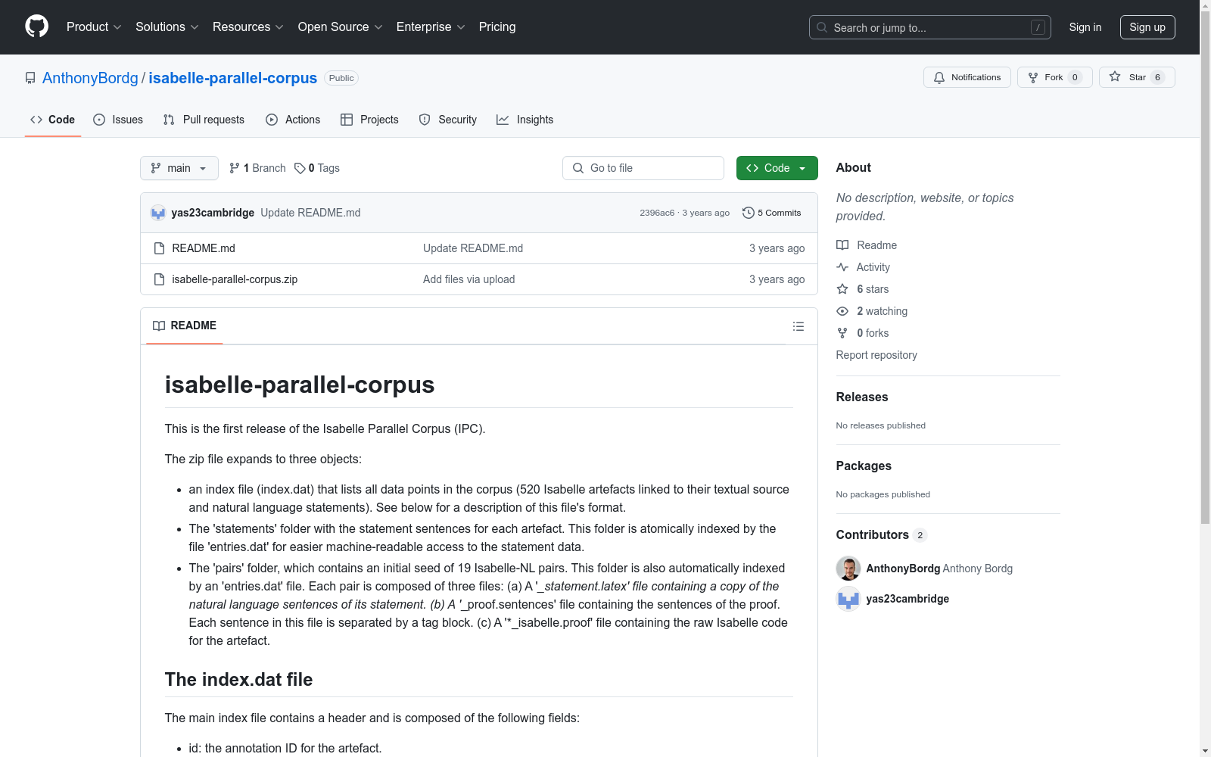Click the Activity pulse icon
The image size is (1211, 757).
pyautogui.click(x=842, y=267)
